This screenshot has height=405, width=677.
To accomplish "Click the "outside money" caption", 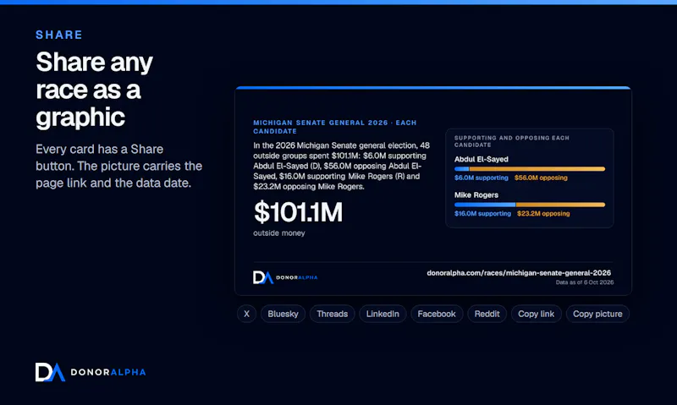I will coord(279,233).
